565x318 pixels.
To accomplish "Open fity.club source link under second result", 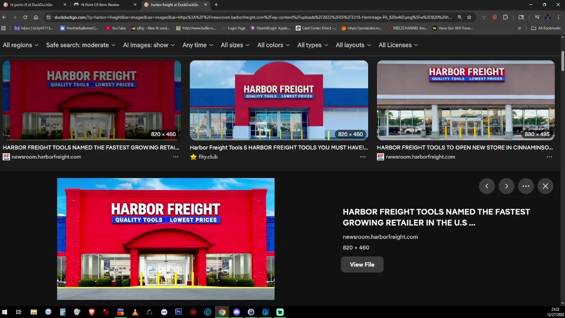I will click(x=208, y=157).
